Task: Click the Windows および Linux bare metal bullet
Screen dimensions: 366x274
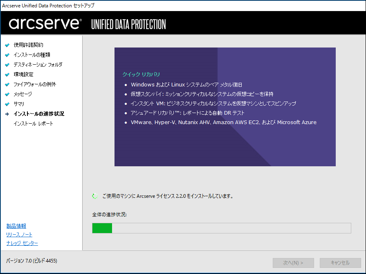Action: pyautogui.click(x=186, y=85)
